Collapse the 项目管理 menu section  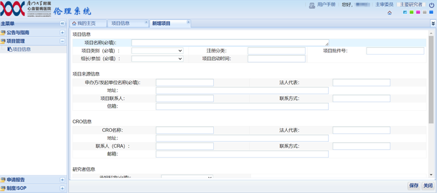(63, 41)
